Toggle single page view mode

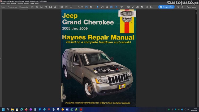point(86,7)
